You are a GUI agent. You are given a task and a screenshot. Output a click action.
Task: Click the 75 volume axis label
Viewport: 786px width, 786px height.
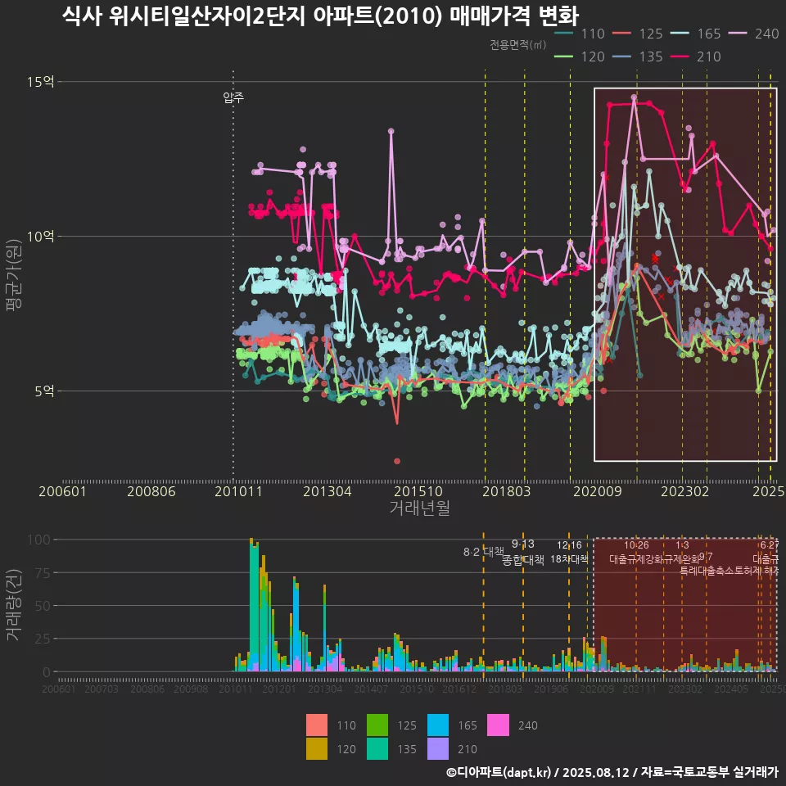pos(43,572)
